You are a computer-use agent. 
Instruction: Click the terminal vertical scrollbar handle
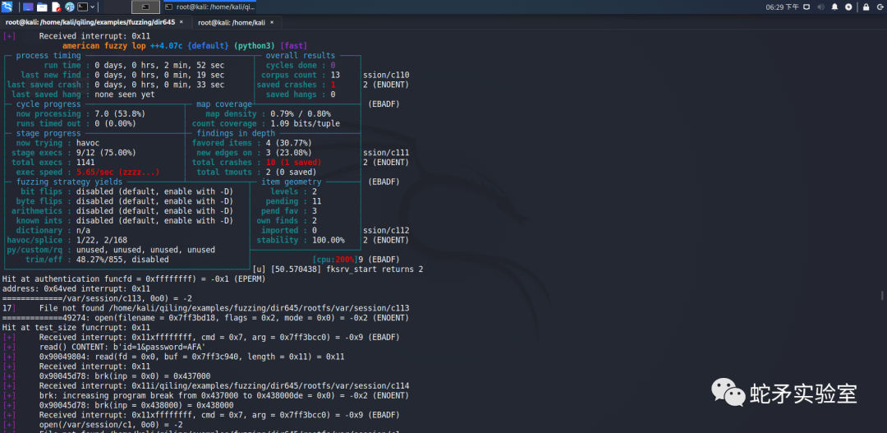tap(882, 296)
